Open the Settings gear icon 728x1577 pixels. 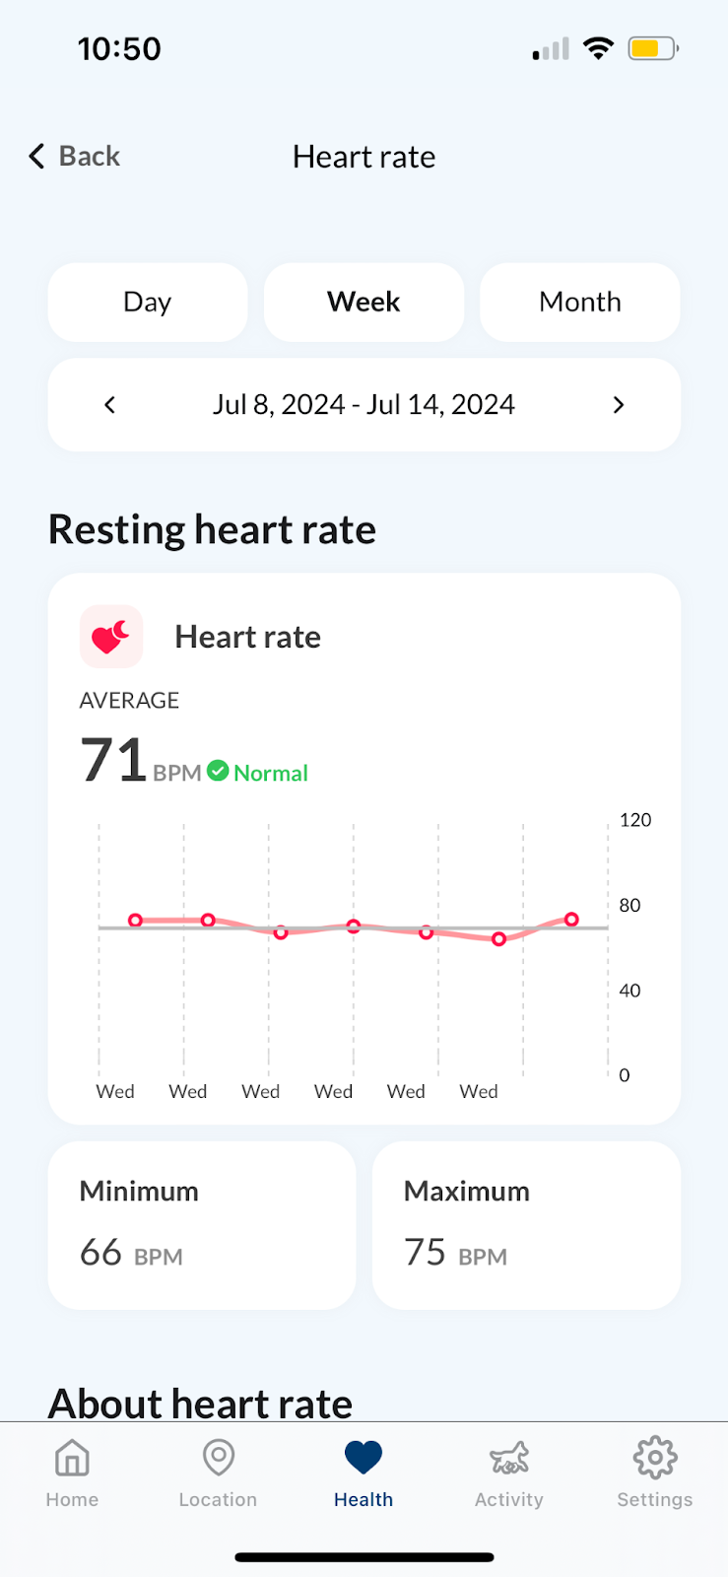[x=655, y=1457]
